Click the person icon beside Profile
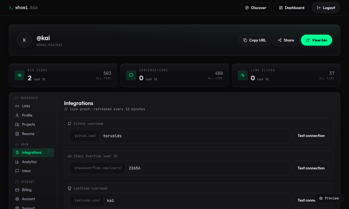 tap(17, 115)
